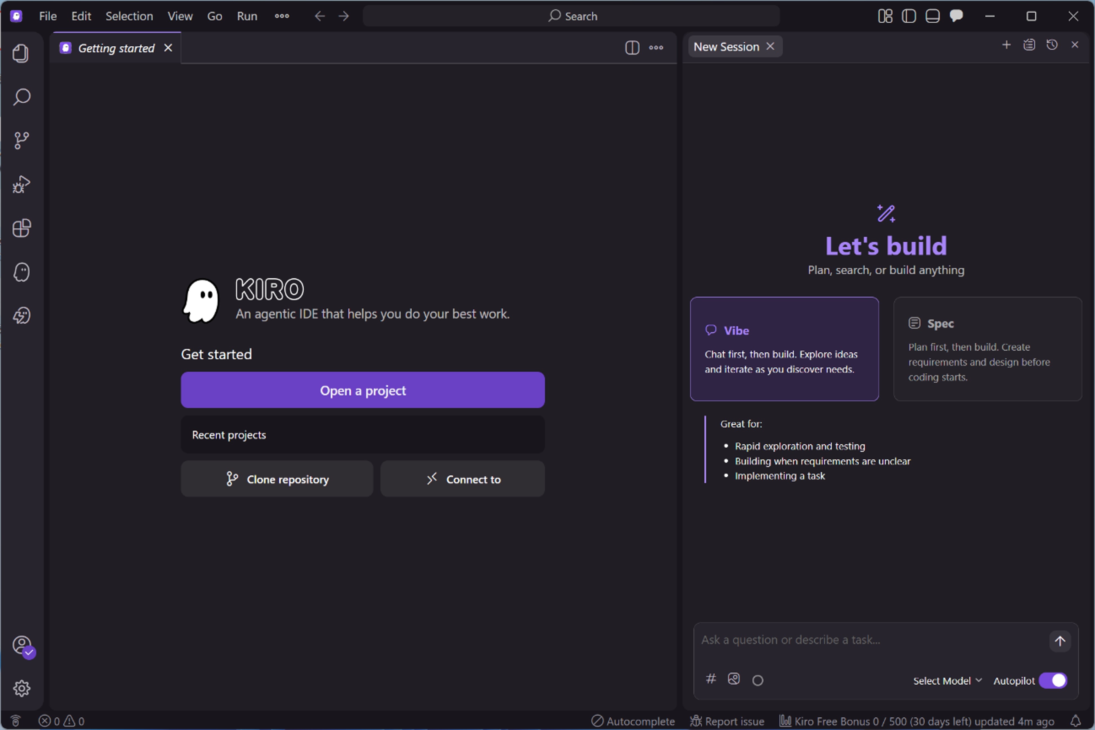Open editor More Actions ellipsis menu
The width and height of the screenshot is (1095, 730).
coord(655,47)
